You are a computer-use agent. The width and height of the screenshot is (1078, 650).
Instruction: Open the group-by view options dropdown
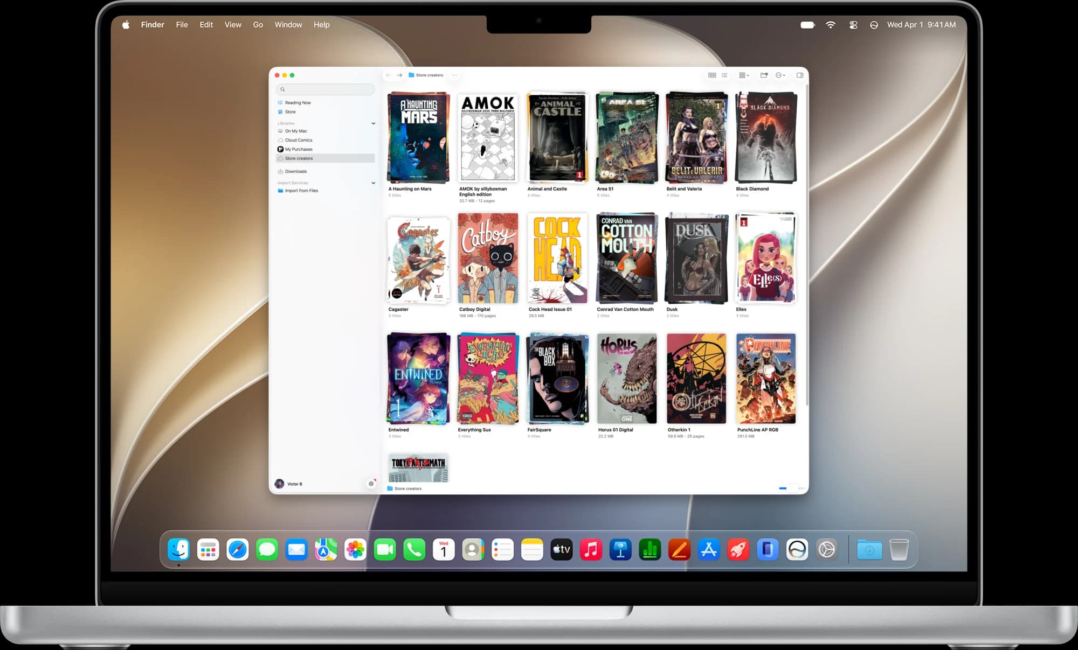(744, 75)
